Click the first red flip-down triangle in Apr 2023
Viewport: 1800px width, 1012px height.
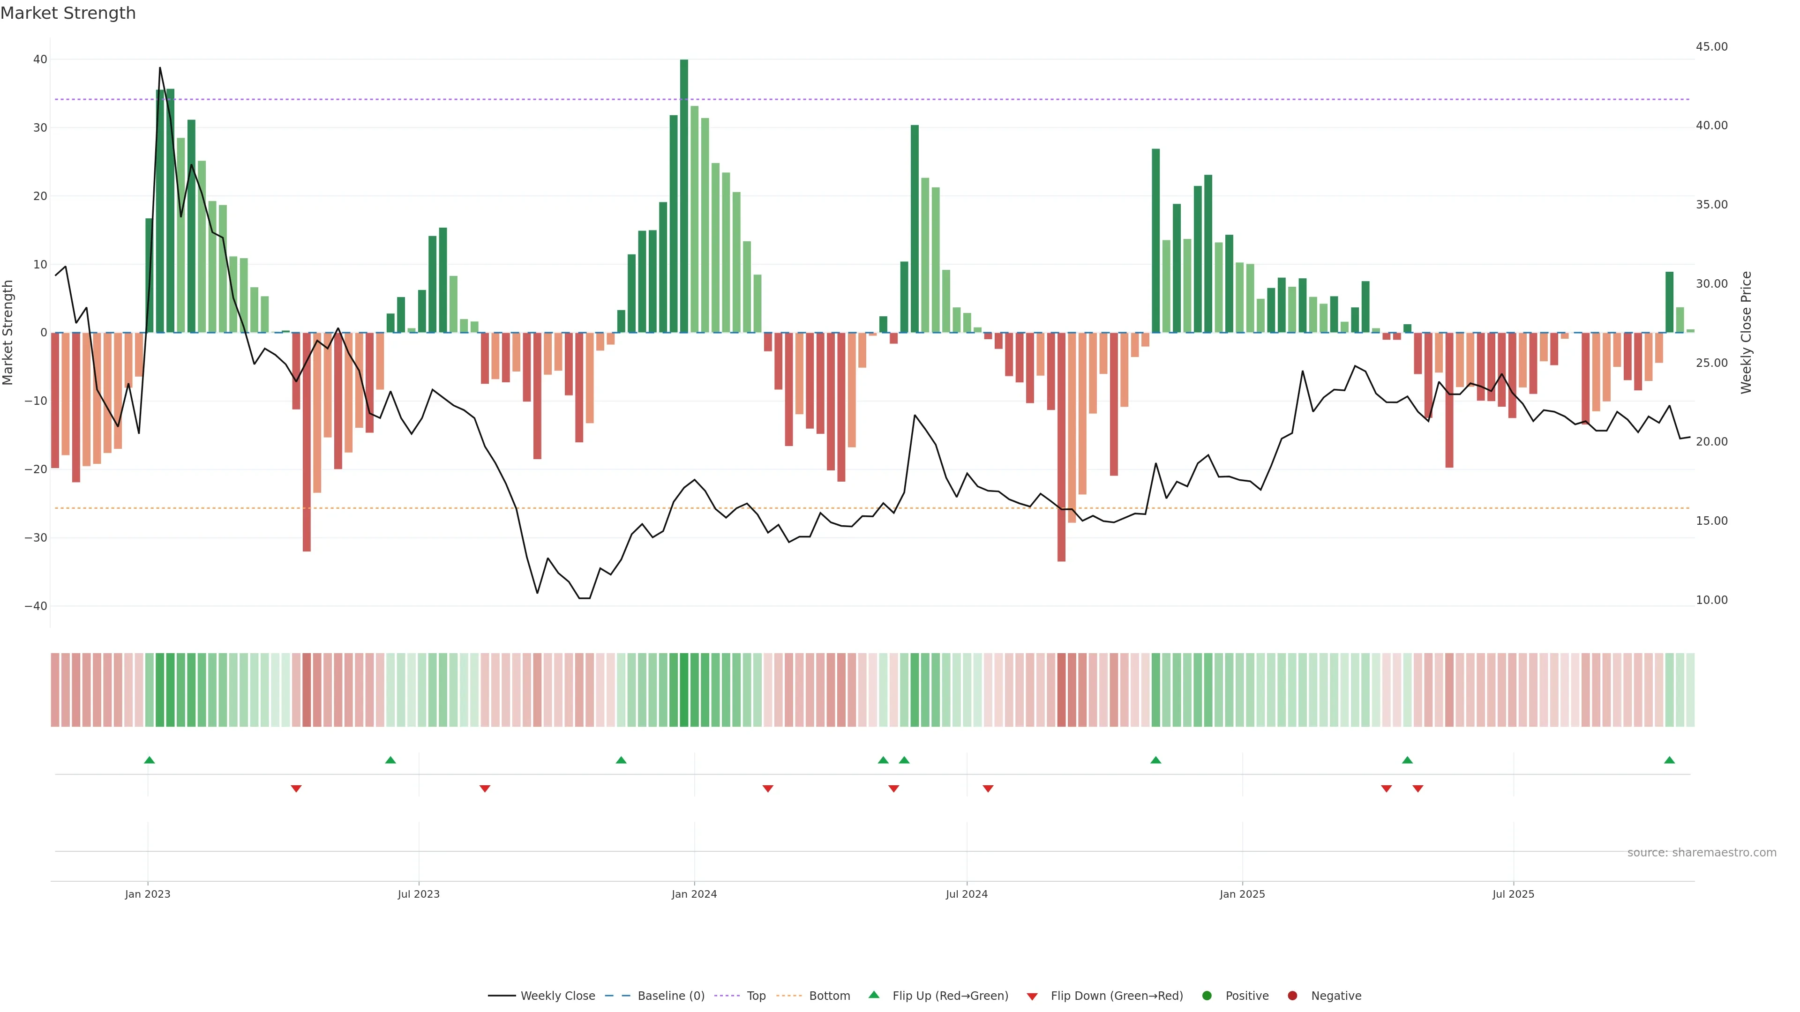click(x=296, y=789)
